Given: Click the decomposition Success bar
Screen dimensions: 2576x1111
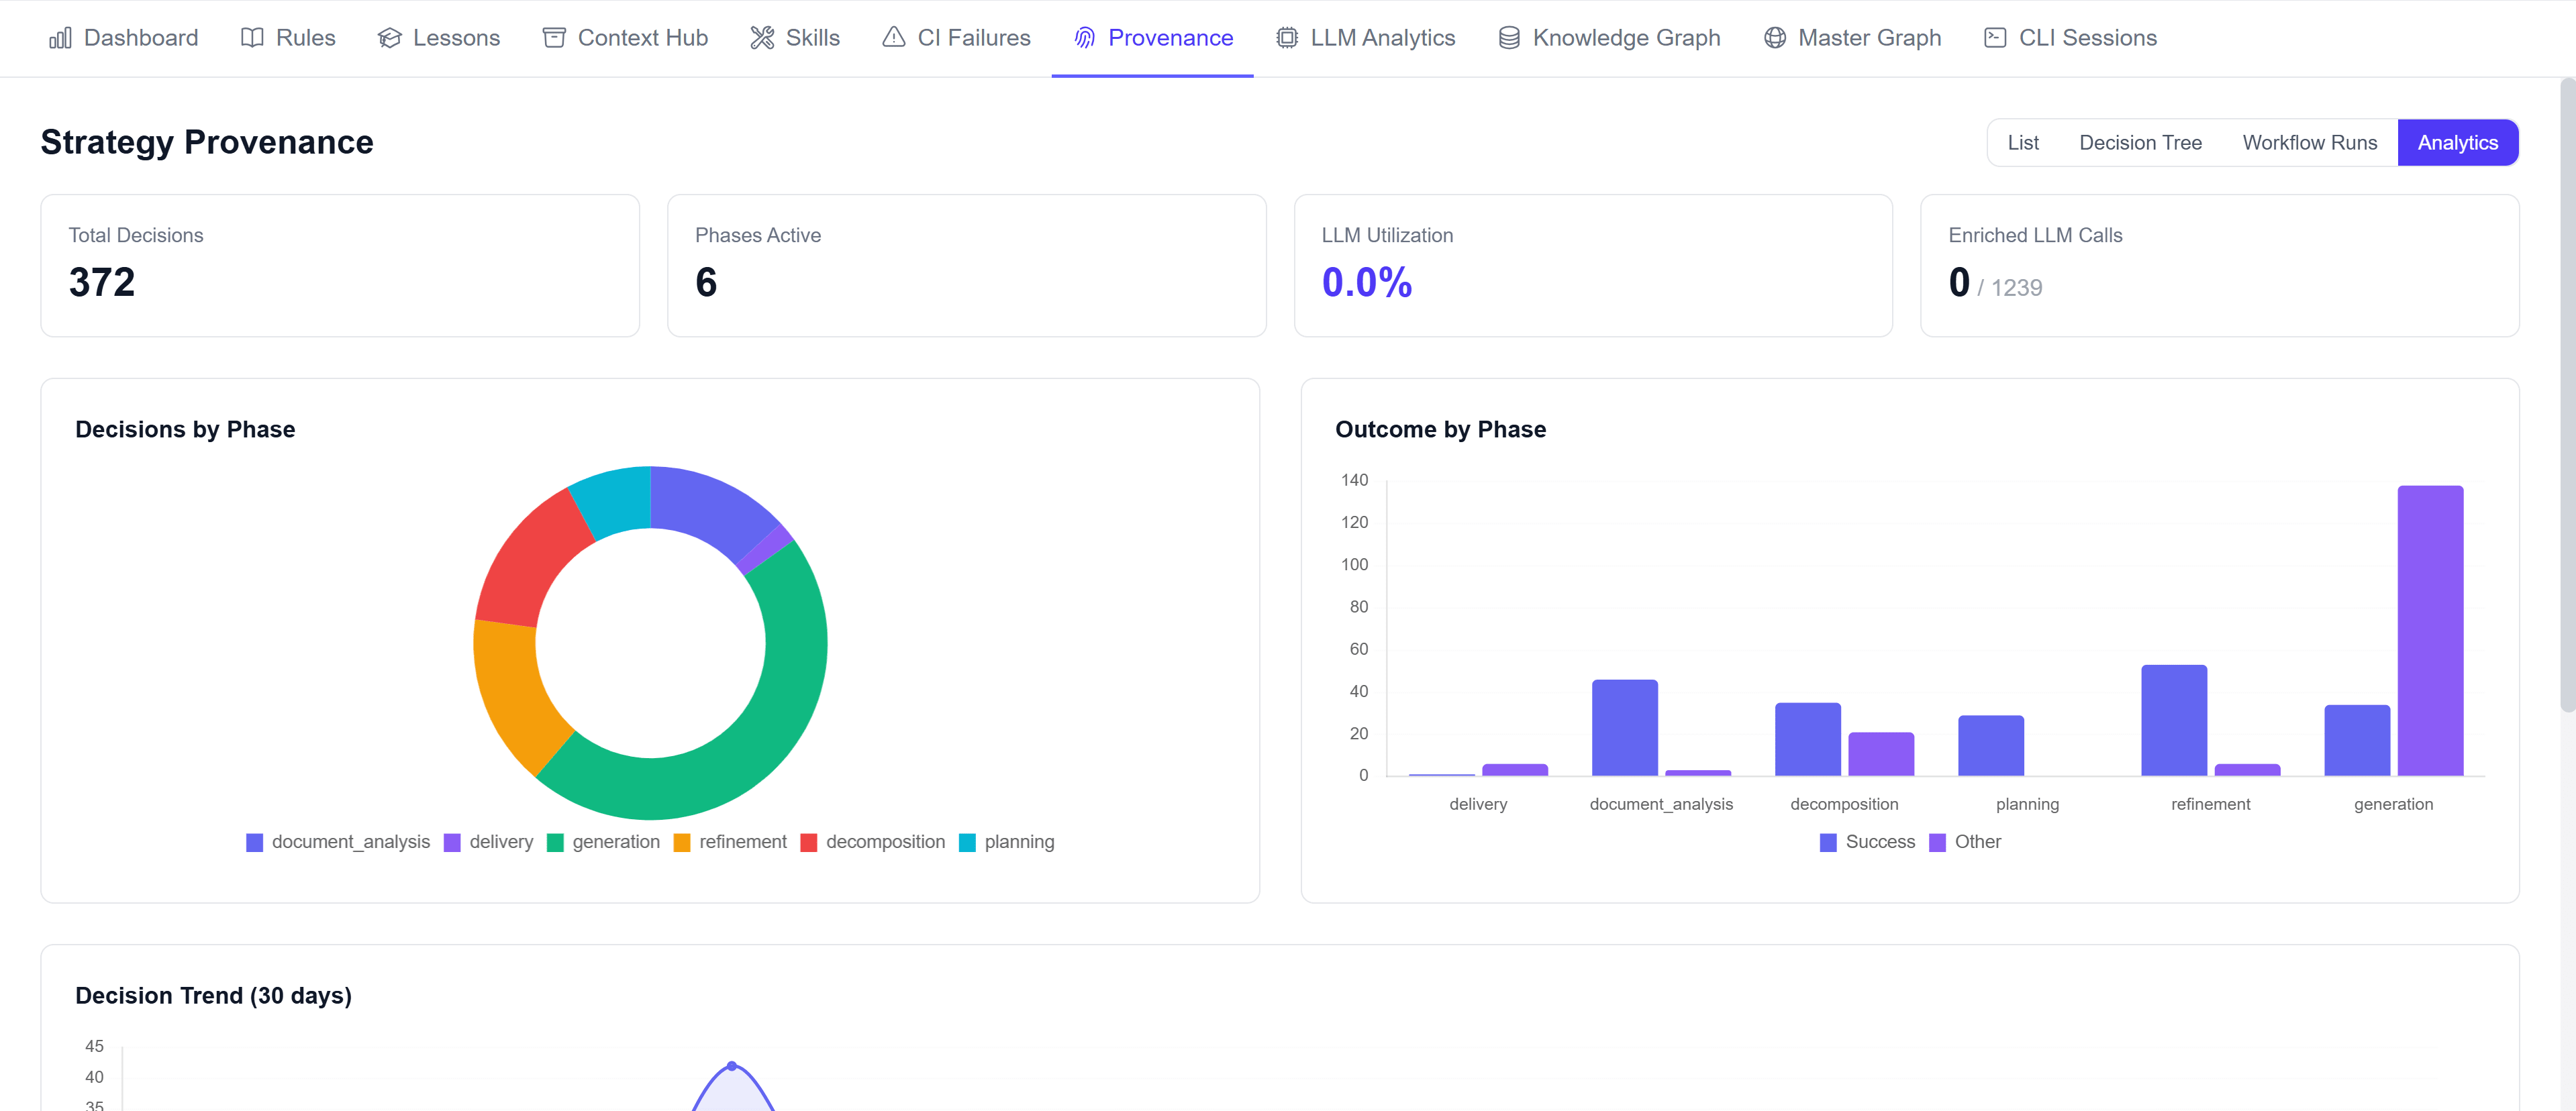Looking at the screenshot, I should [x=1807, y=739].
